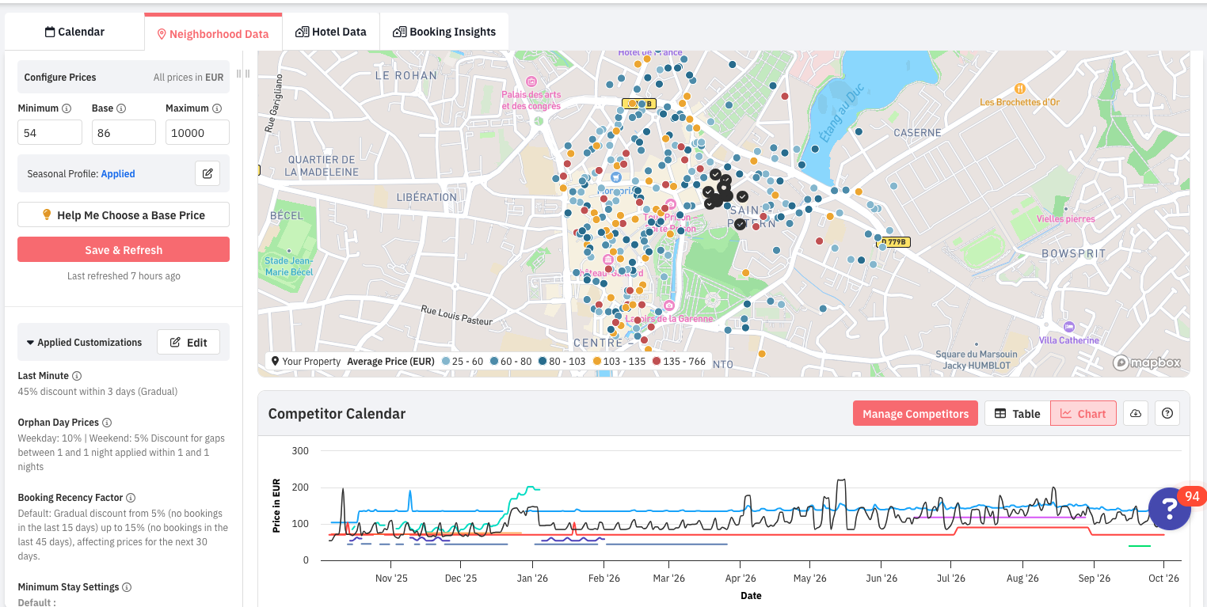Image resolution: width=1207 pixels, height=607 pixels.
Task: Switch to the Hotel Data tab
Action: coord(331,32)
